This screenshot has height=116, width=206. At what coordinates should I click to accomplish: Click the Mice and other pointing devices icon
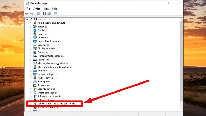click(x=35, y=67)
